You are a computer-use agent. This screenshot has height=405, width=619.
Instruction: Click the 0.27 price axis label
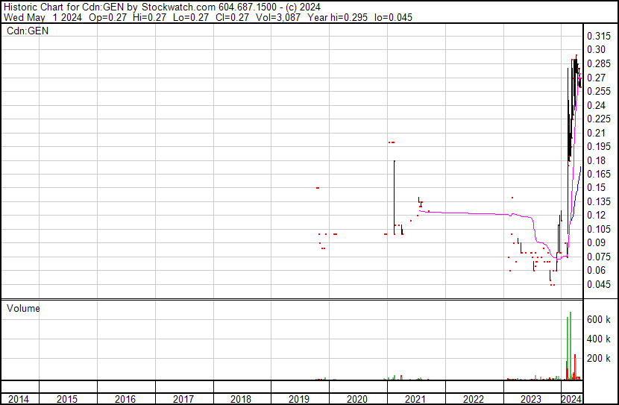(x=596, y=78)
